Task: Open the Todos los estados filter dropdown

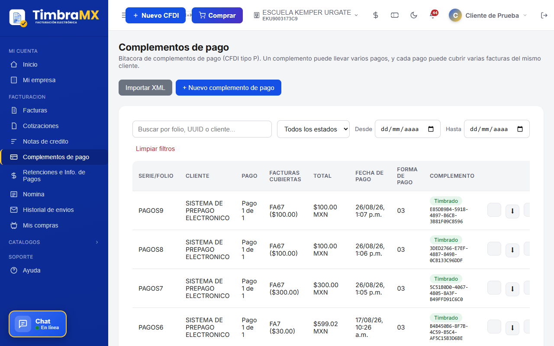Action: pos(313,129)
